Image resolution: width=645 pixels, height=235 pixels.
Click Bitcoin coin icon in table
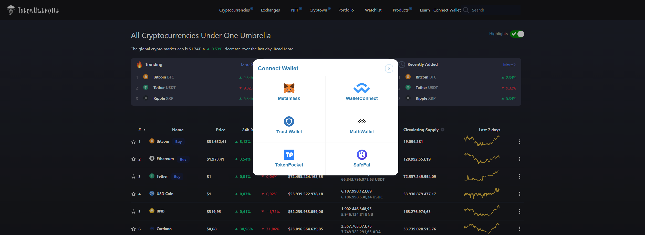(x=152, y=141)
